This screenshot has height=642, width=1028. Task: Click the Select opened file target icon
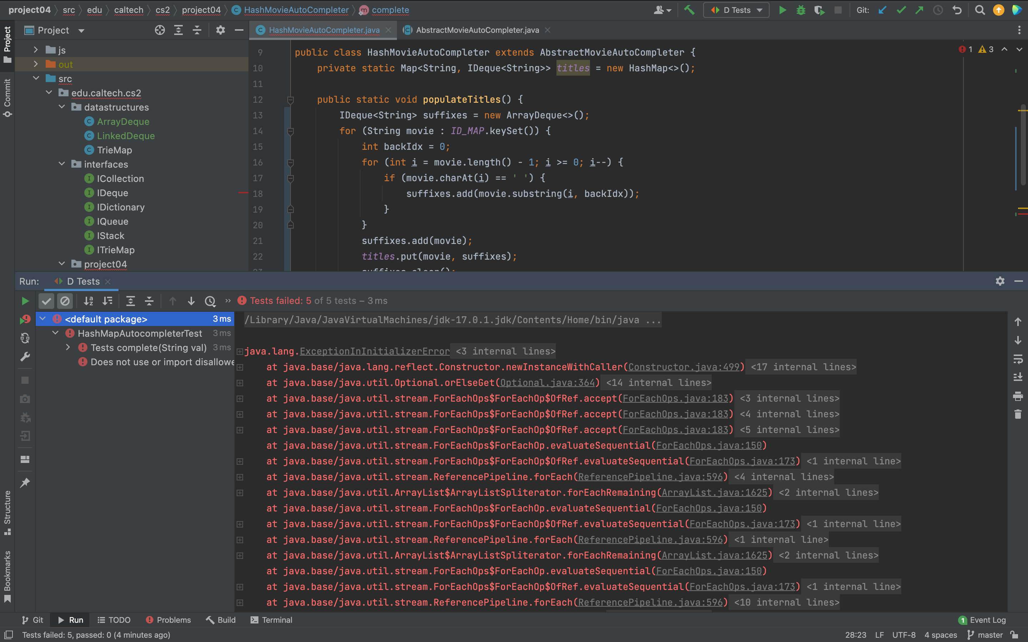160,30
